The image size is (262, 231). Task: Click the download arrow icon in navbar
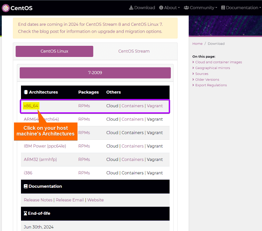pos(131,8)
